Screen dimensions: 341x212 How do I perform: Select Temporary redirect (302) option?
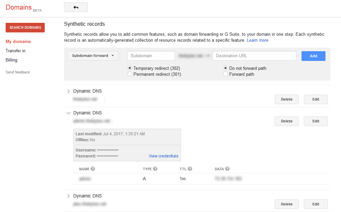130,68
